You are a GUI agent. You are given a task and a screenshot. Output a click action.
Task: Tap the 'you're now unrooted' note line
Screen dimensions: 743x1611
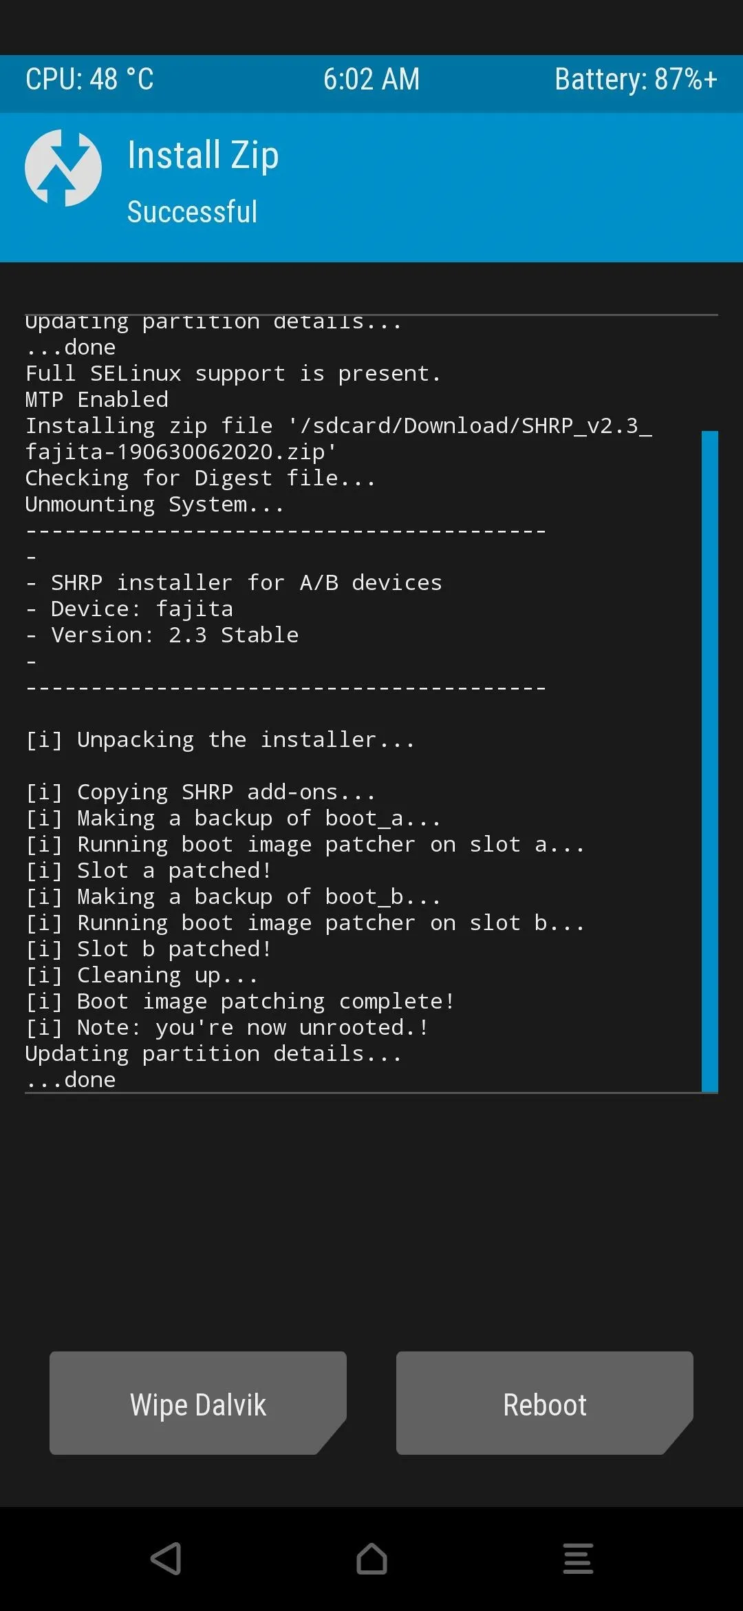tap(227, 1028)
